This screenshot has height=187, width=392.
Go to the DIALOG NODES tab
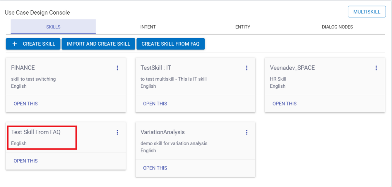tap(337, 27)
